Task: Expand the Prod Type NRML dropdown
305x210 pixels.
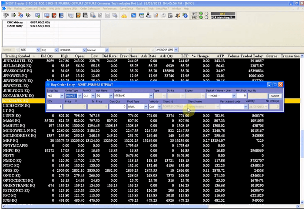Action: point(146,107)
